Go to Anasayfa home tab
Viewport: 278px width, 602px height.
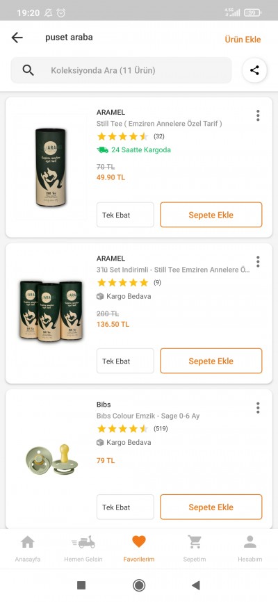[28, 548]
